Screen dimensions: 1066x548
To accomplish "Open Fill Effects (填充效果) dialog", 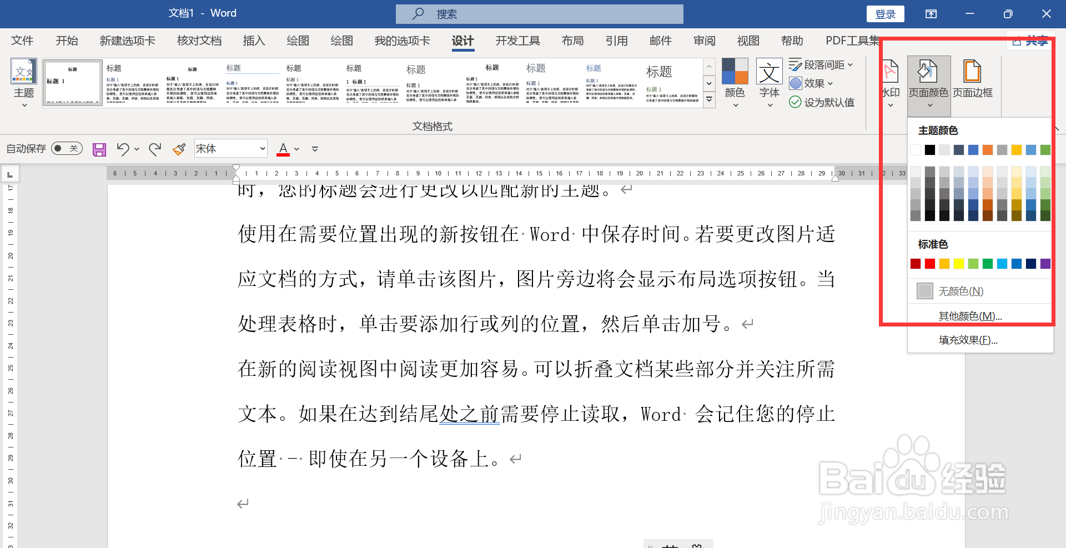I will 980,340.
